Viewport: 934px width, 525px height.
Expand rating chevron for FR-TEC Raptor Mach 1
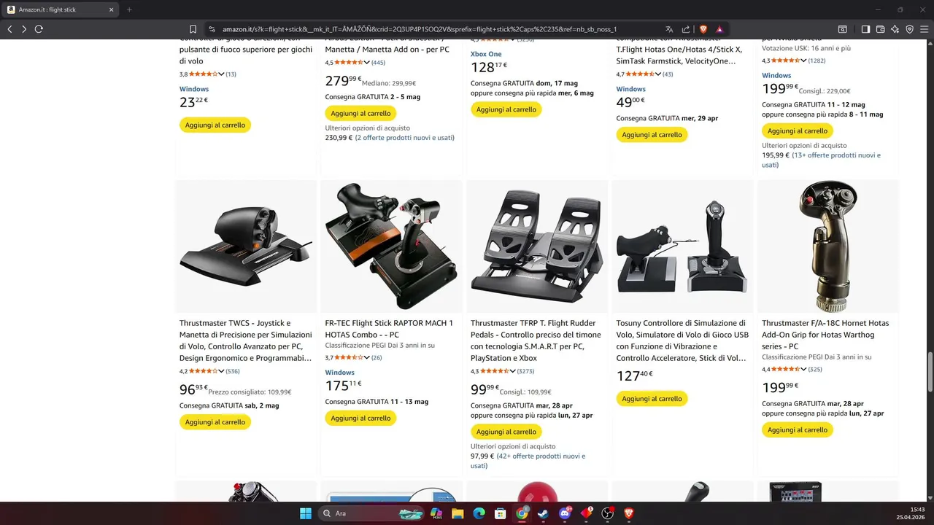point(367,358)
